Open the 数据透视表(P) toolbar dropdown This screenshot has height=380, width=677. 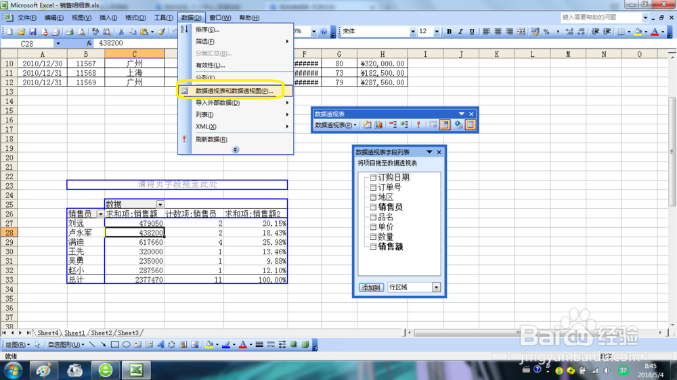click(336, 125)
